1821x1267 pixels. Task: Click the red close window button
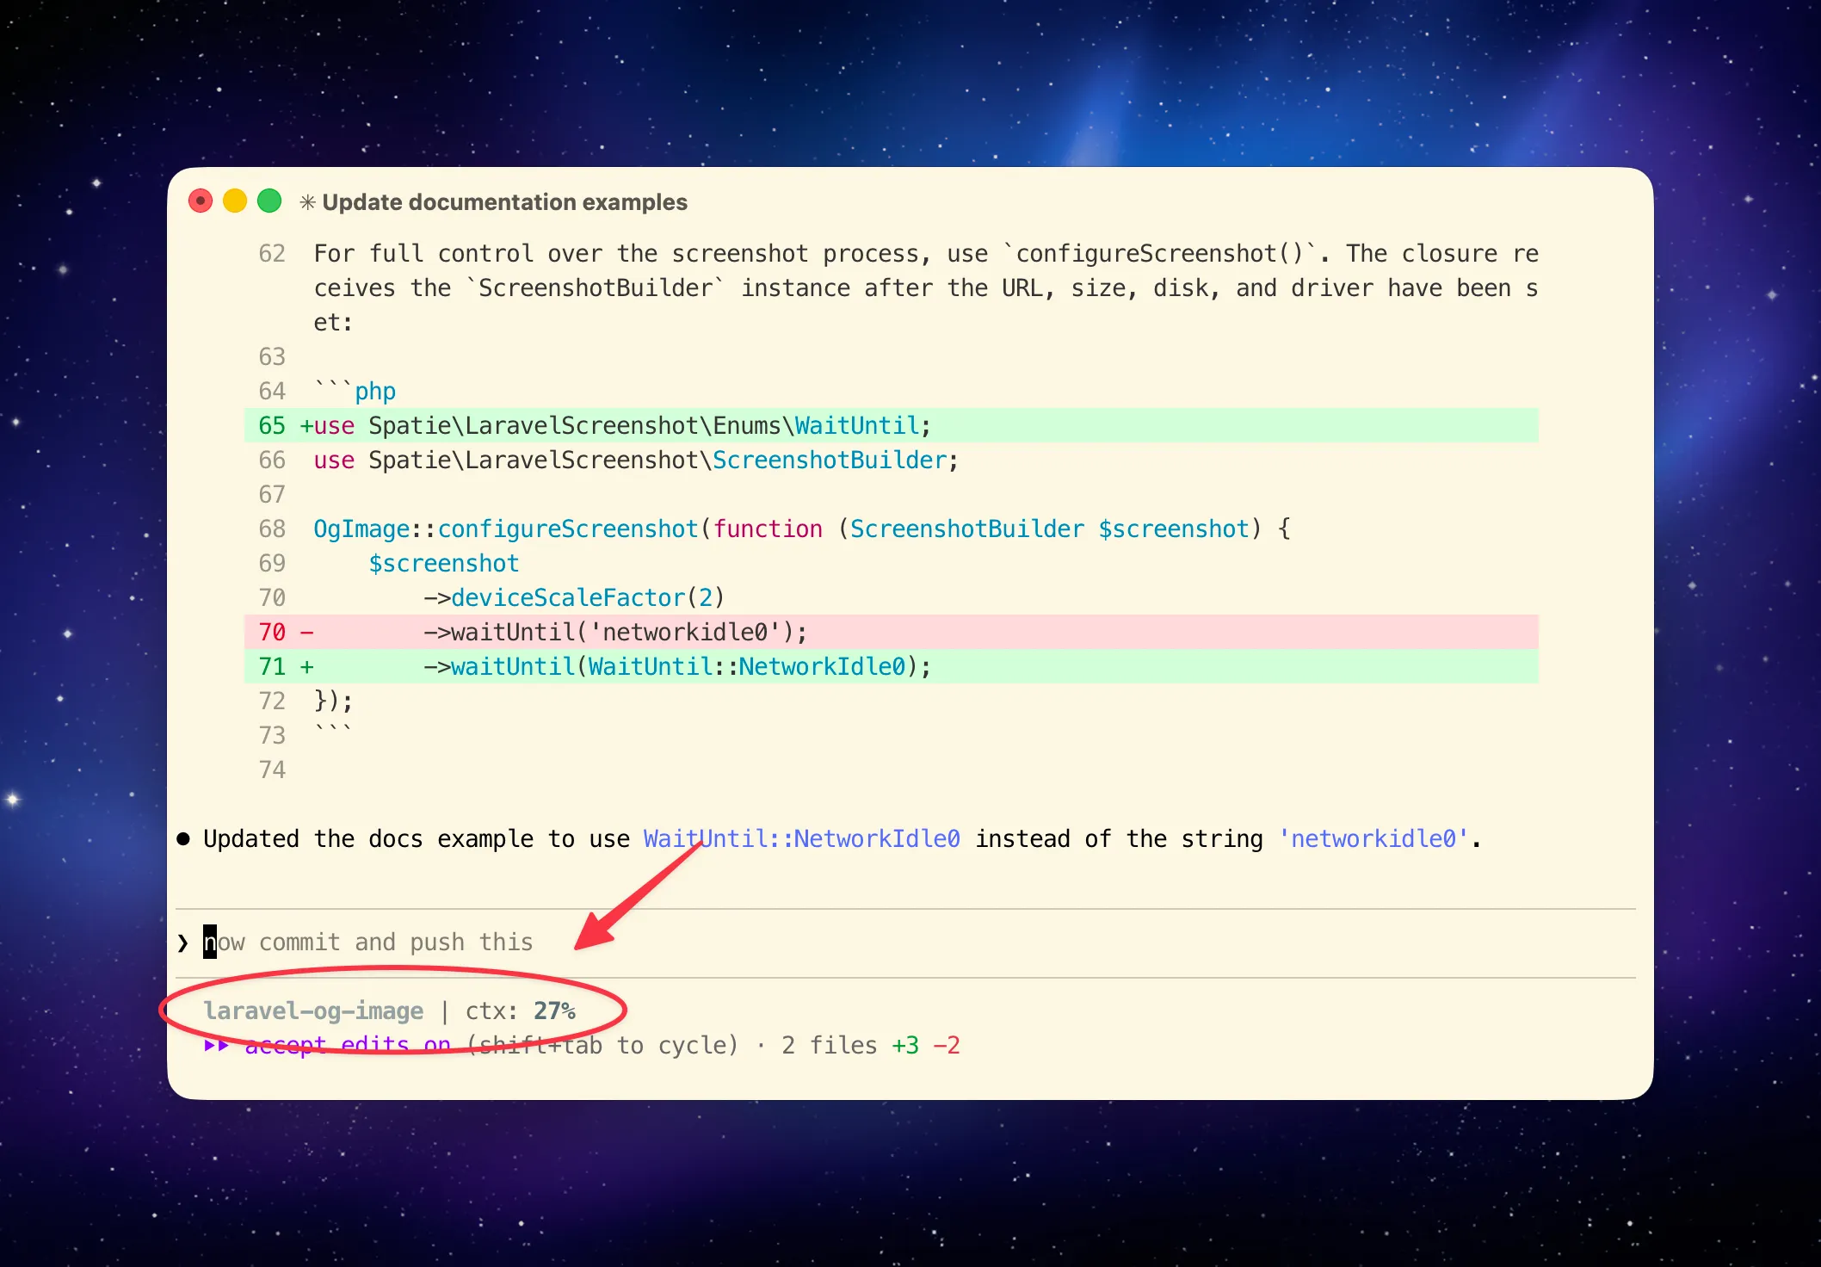201,201
